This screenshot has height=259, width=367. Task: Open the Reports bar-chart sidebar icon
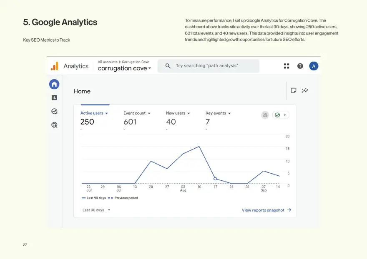tap(54, 98)
